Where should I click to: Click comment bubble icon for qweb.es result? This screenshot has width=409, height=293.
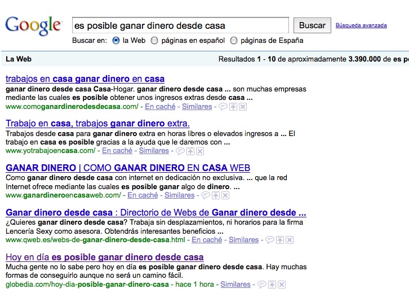[x=270, y=240]
